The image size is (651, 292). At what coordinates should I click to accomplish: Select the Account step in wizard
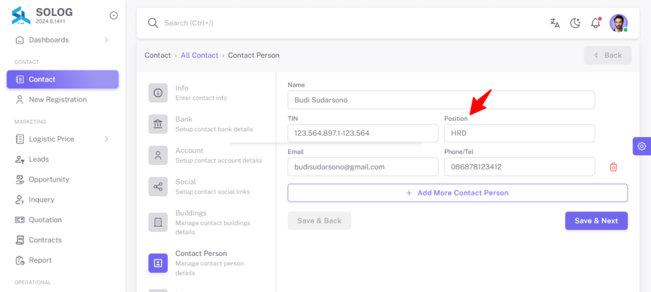click(x=206, y=155)
